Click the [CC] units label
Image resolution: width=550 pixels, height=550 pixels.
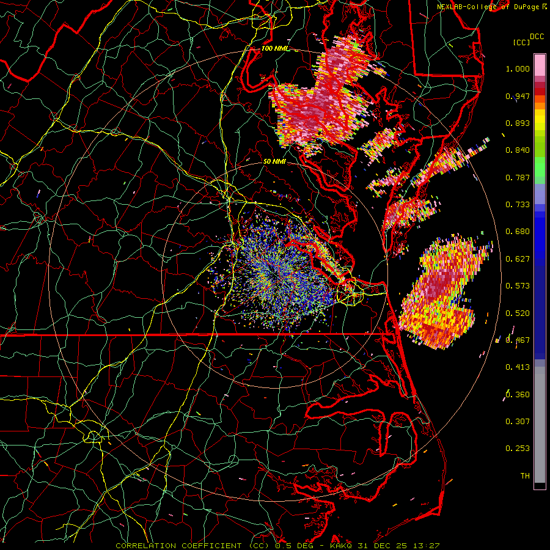[x=522, y=42]
